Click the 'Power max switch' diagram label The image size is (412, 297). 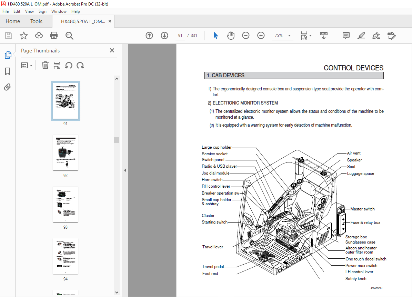[x=361, y=266]
